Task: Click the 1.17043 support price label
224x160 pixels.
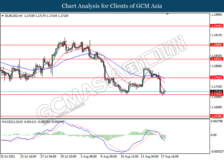Action: click(217, 94)
